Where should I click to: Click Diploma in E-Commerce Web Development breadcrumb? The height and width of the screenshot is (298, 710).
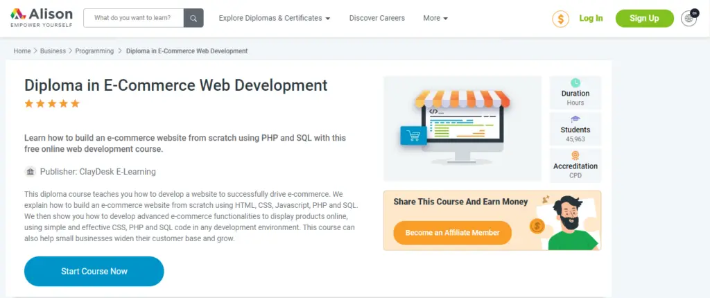pyautogui.click(x=187, y=51)
